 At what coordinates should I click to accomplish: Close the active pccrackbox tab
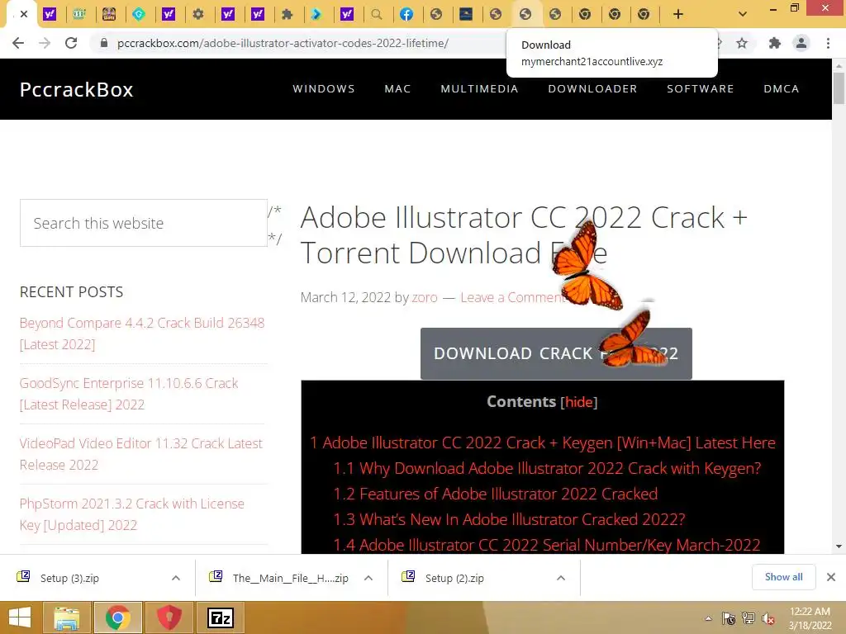(x=24, y=15)
